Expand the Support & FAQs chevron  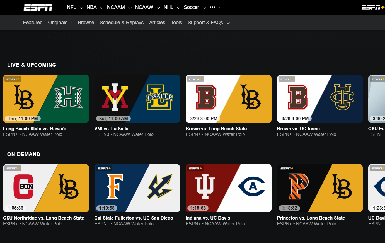[x=228, y=23]
